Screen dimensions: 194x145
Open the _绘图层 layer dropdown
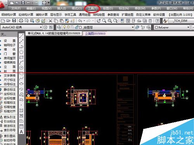[x=133, y=27]
